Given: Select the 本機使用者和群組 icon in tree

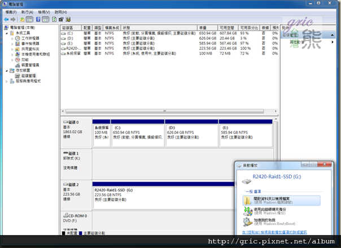Looking at the screenshot, I should [18, 54].
